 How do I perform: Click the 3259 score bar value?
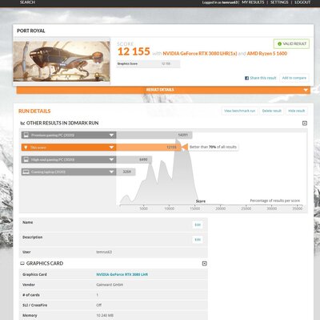pyautogui.click(x=126, y=172)
